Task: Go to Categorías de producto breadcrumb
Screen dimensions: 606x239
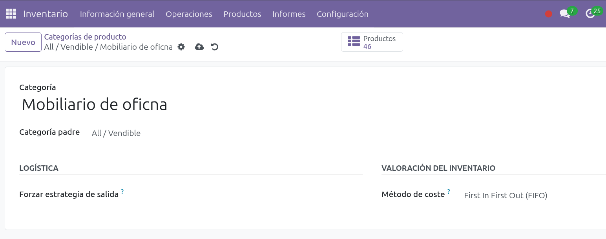Action: tap(85, 37)
